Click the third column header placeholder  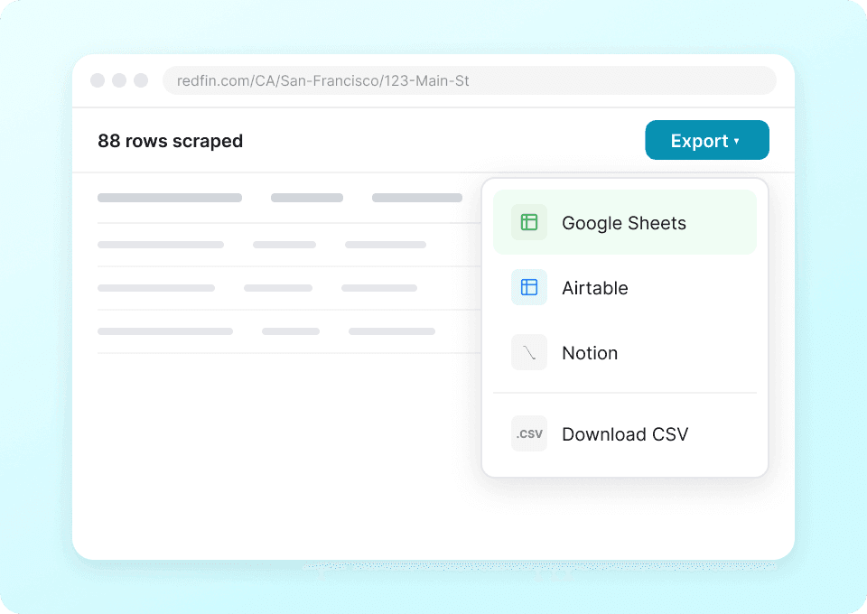(417, 198)
